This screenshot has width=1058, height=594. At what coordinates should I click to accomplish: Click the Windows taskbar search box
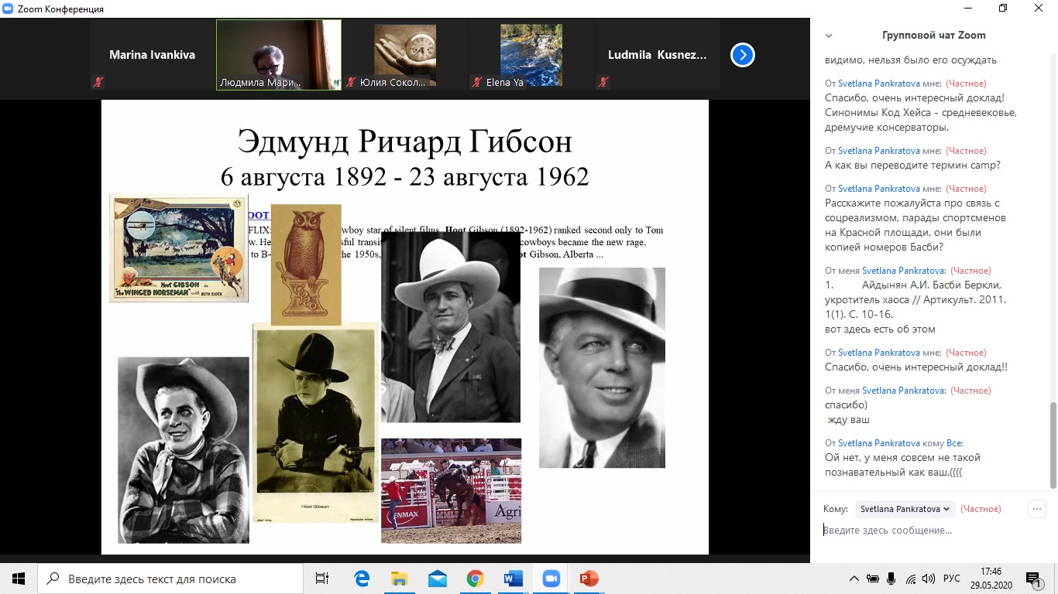[170, 579]
